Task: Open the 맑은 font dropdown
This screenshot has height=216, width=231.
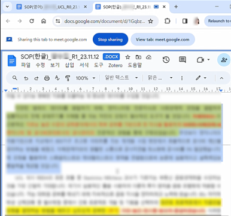Action: tap(160, 78)
